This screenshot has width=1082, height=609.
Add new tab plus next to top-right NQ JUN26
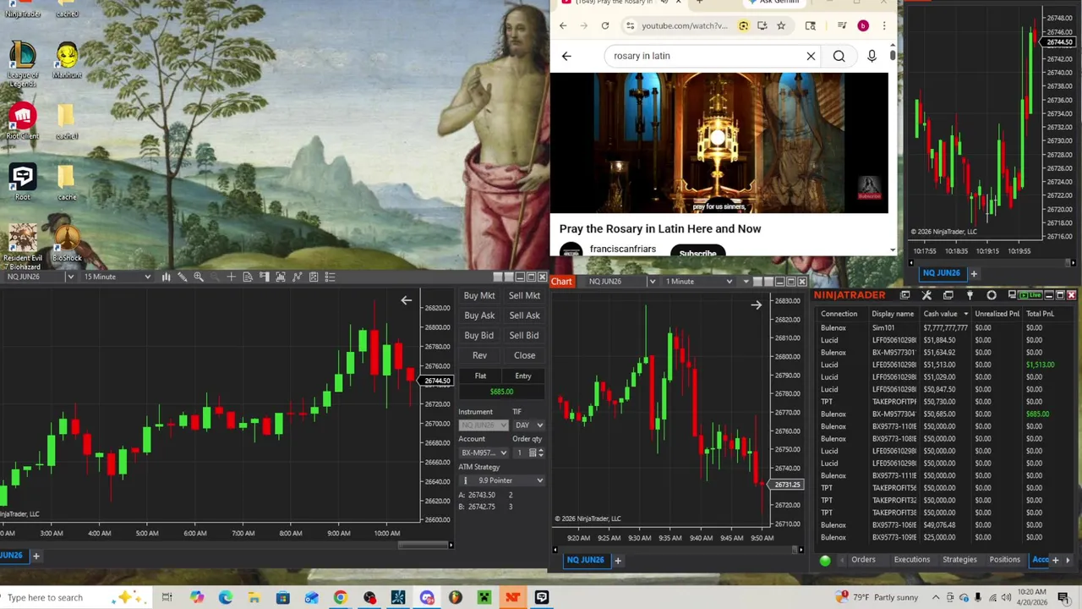[x=973, y=273]
